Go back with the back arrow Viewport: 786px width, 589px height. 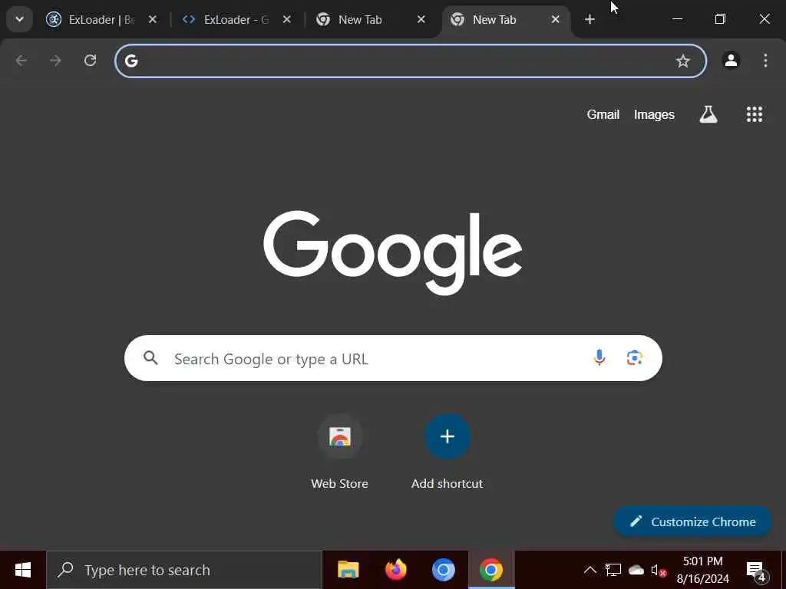coord(21,61)
